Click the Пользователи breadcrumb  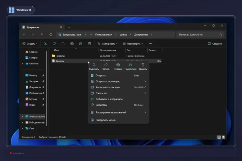(x=104, y=35)
